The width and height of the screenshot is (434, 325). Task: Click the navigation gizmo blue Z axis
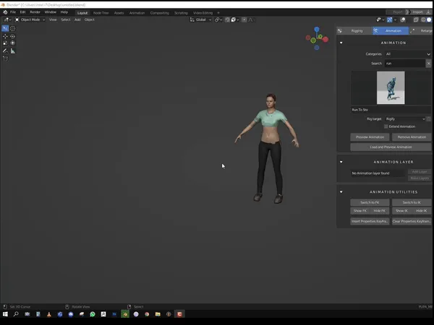click(317, 30)
